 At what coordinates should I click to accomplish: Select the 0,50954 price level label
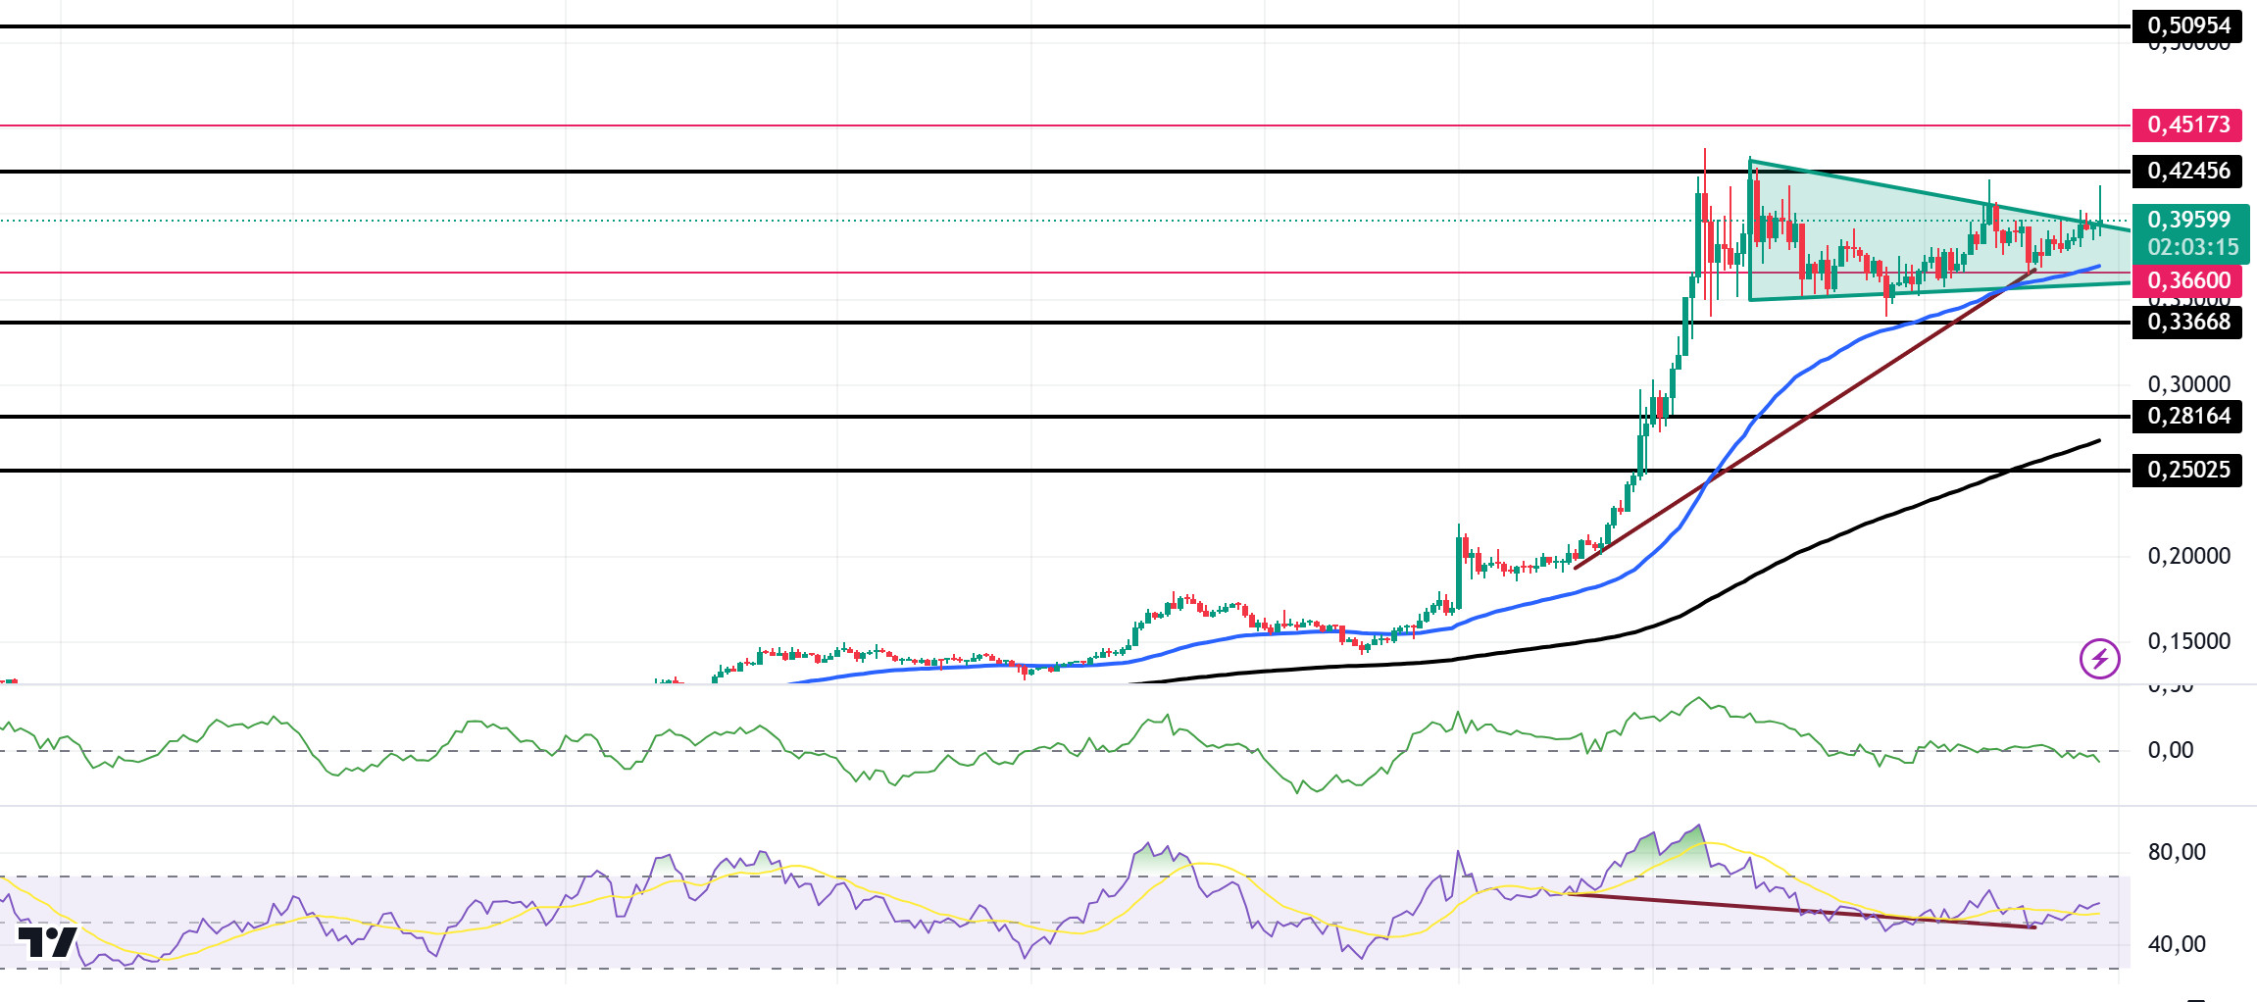click(2187, 25)
